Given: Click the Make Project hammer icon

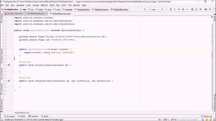Looking at the screenshot, I should tap(145, 9).
